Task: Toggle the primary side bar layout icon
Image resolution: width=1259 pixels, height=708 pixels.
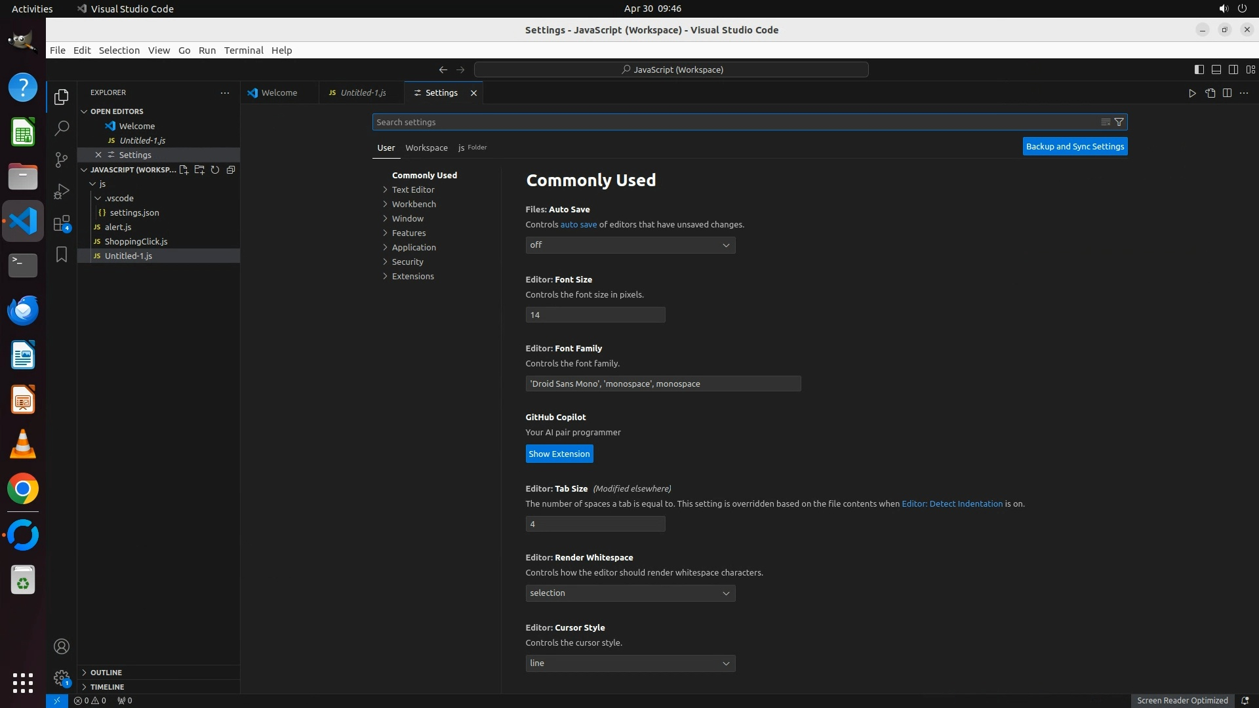Action: coord(1199,69)
